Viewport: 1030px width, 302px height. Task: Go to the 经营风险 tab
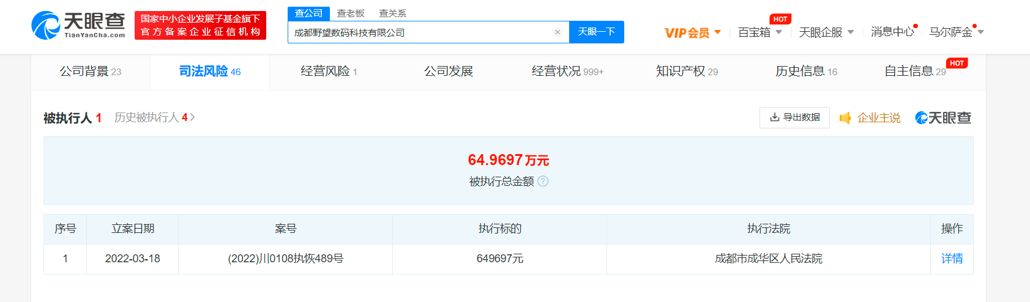pyautogui.click(x=329, y=72)
